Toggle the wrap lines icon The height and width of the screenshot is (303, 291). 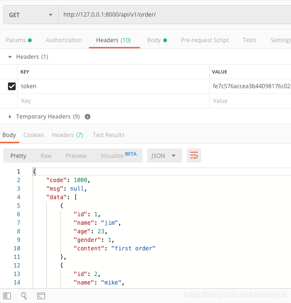194,156
